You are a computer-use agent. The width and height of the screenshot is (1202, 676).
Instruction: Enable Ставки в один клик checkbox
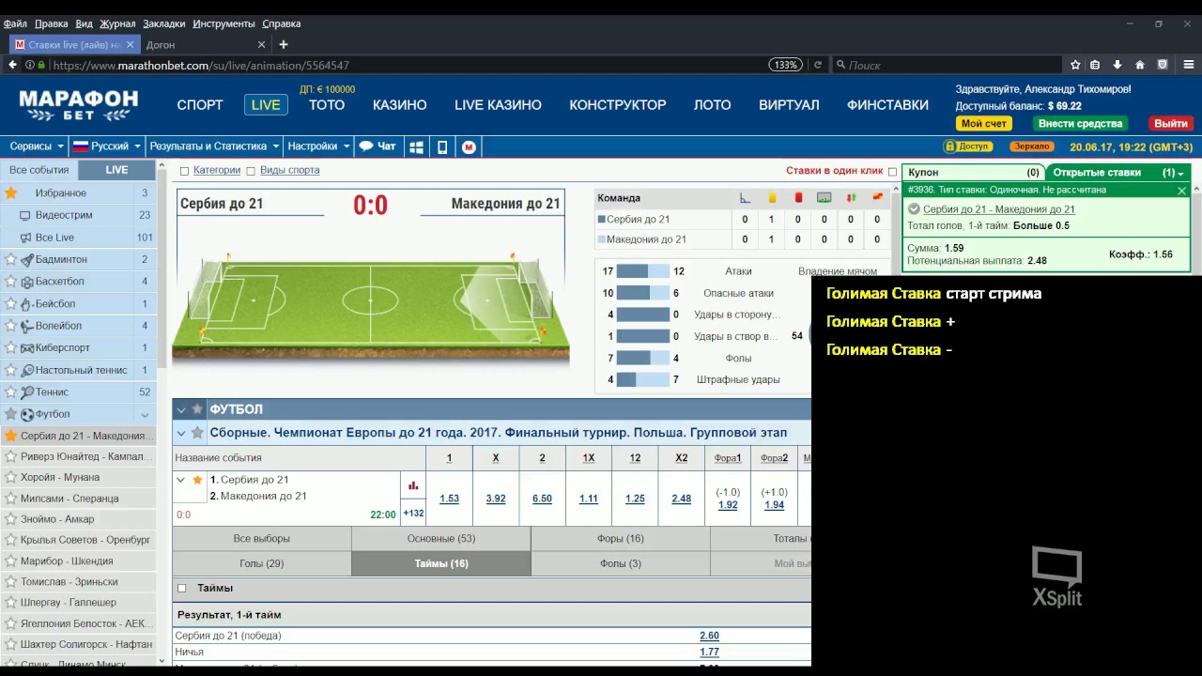tap(892, 171)
